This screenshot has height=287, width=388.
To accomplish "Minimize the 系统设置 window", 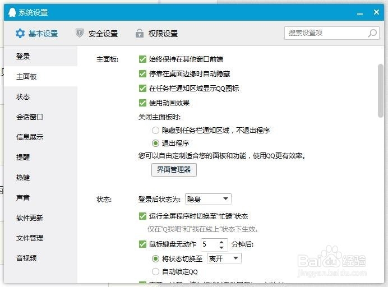I will [360, 14].
